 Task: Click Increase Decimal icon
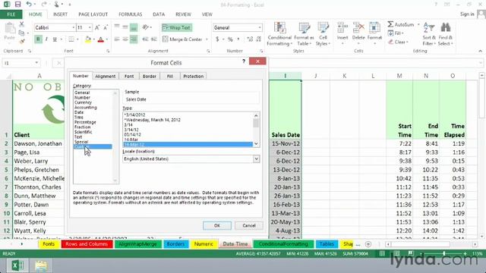(x=250, y=39)
